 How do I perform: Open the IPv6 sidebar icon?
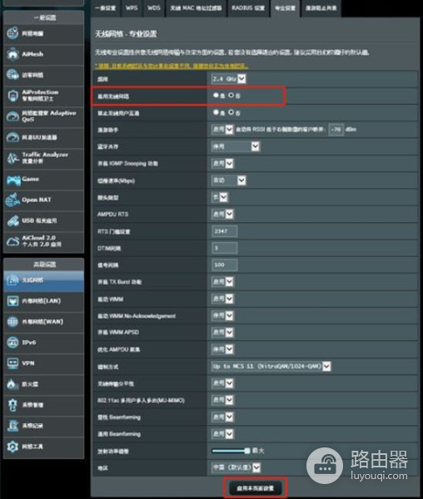coord(12,343)
